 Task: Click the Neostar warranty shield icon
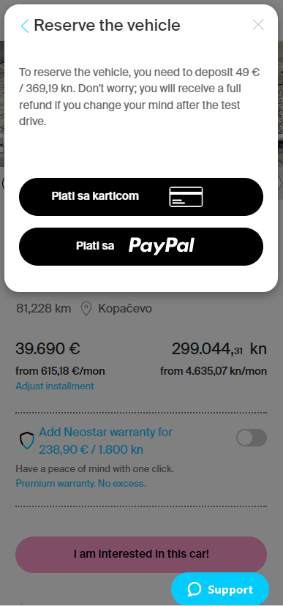tap(26, 441)
